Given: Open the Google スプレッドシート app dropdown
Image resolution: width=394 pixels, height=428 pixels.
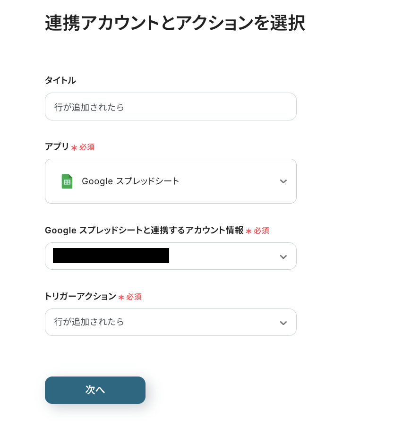Looking at the screenshot, I should pos(170,181).
